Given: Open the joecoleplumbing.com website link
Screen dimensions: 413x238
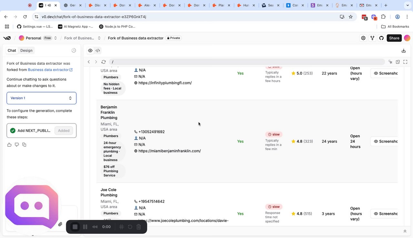Looking at the screenshot, I should tap(183, 221).
